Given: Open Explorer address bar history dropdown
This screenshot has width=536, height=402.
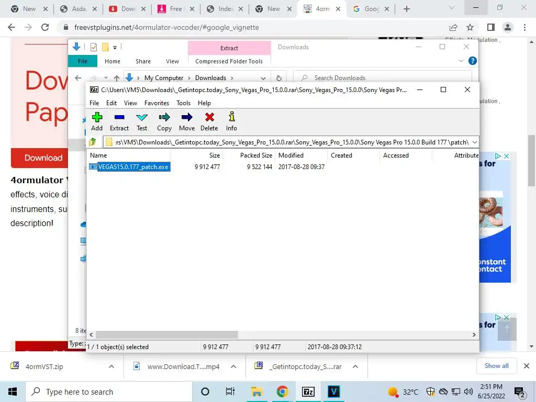Looking at the screenshot, I should pos(263,78).
